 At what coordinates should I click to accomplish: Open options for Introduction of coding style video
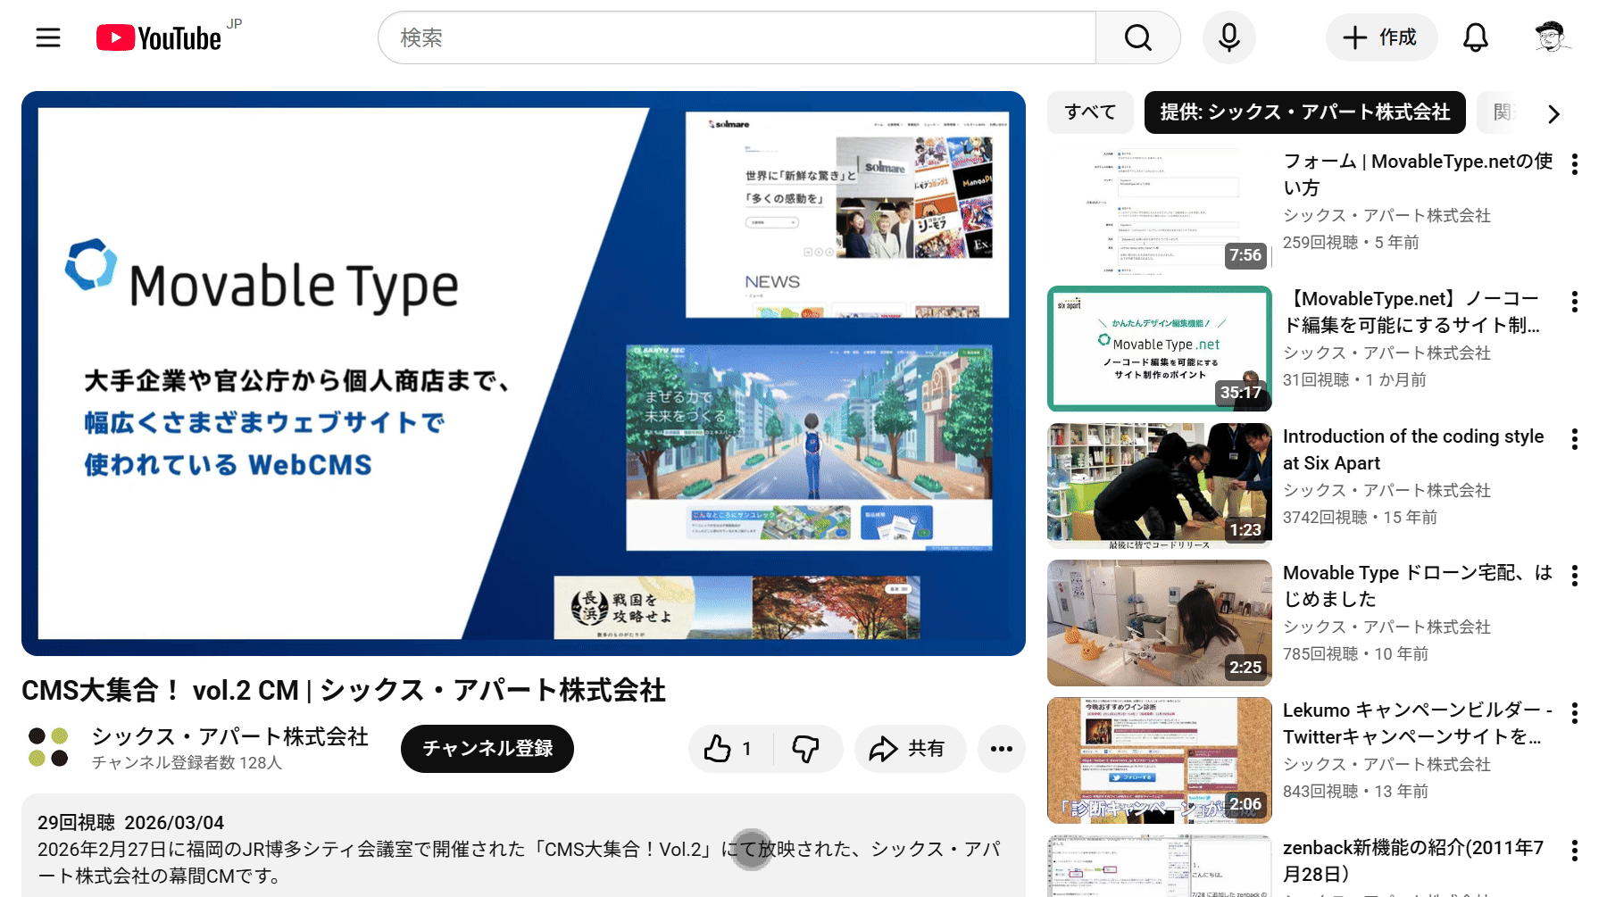point(1574,439)
